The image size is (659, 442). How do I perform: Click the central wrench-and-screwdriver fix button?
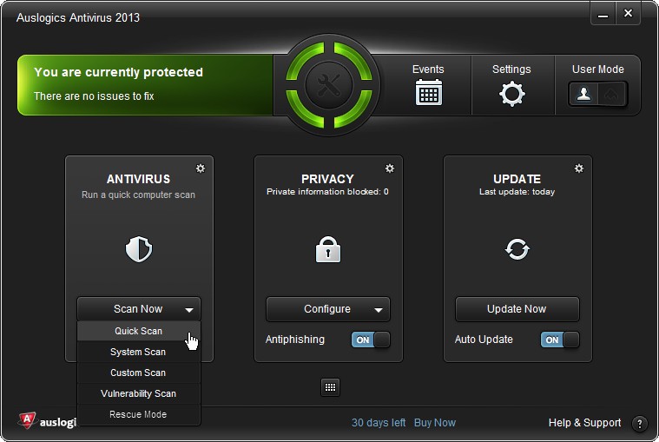coord(329,85)
